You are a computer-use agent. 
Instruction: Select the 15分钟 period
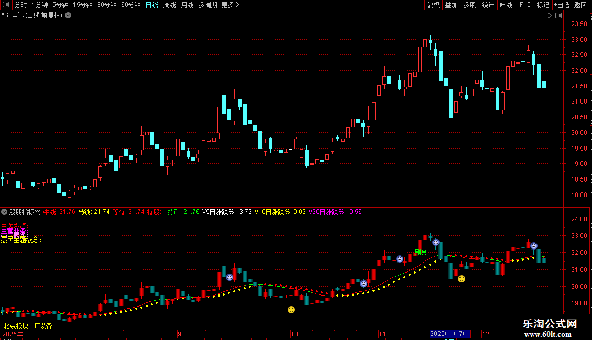point(83,5)
